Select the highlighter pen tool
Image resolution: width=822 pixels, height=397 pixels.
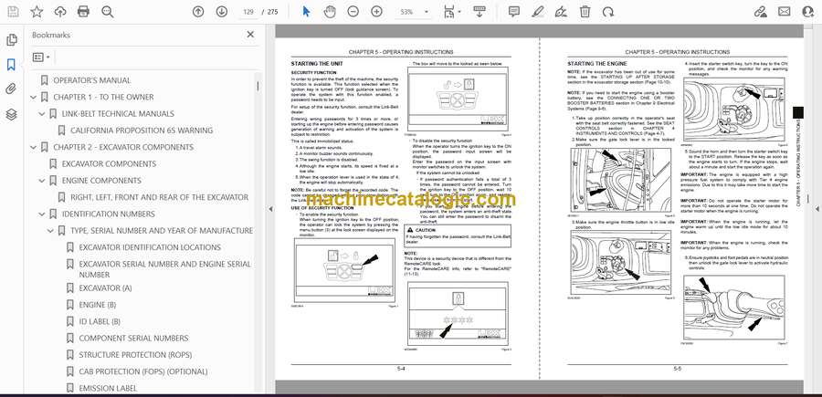(538, 12)
